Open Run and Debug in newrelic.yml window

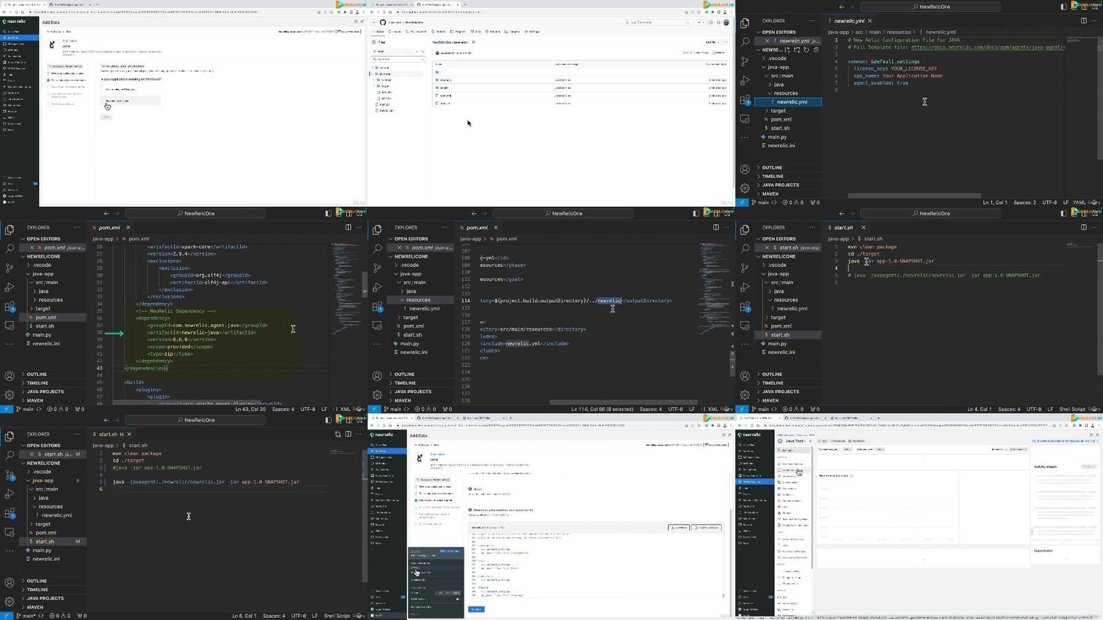[x=745, y=81]
